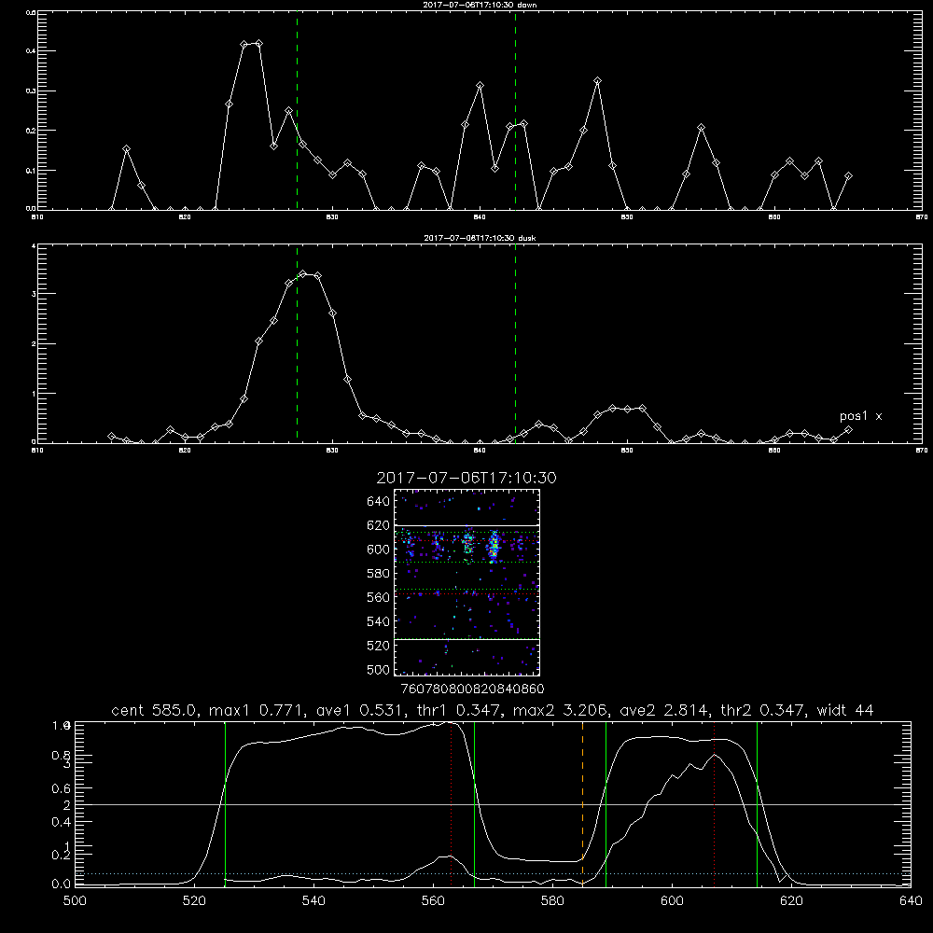The height and width of the screenshot is (933, 933).
Task: Click the green vertical line near 614 in bottom plot
Action: coord(757,803)
